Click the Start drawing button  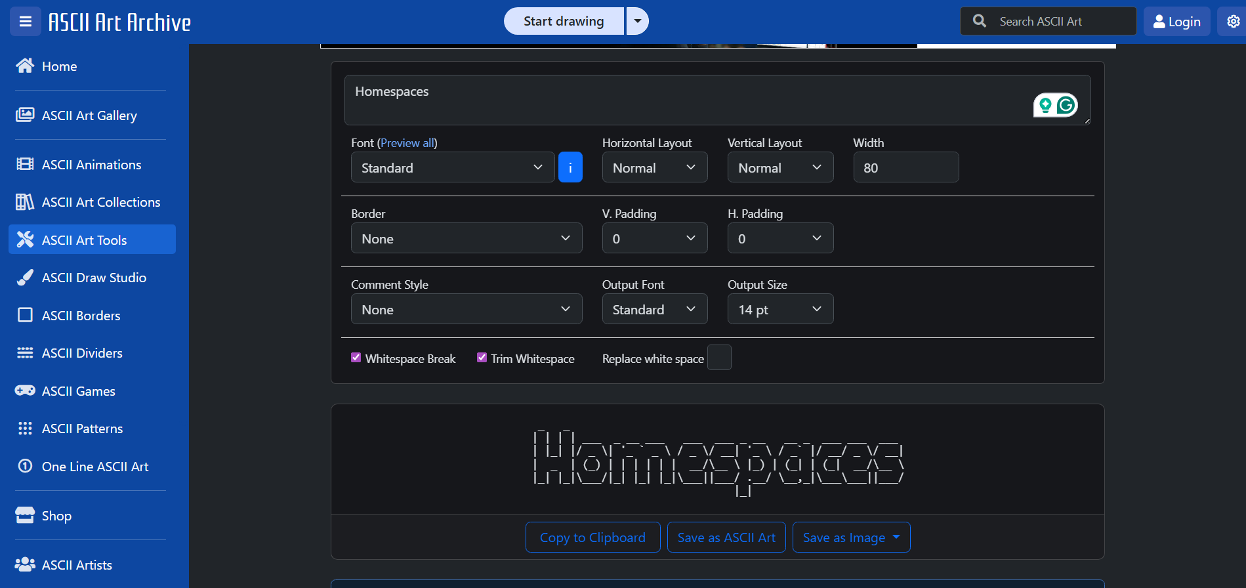[x=564, y=21]
